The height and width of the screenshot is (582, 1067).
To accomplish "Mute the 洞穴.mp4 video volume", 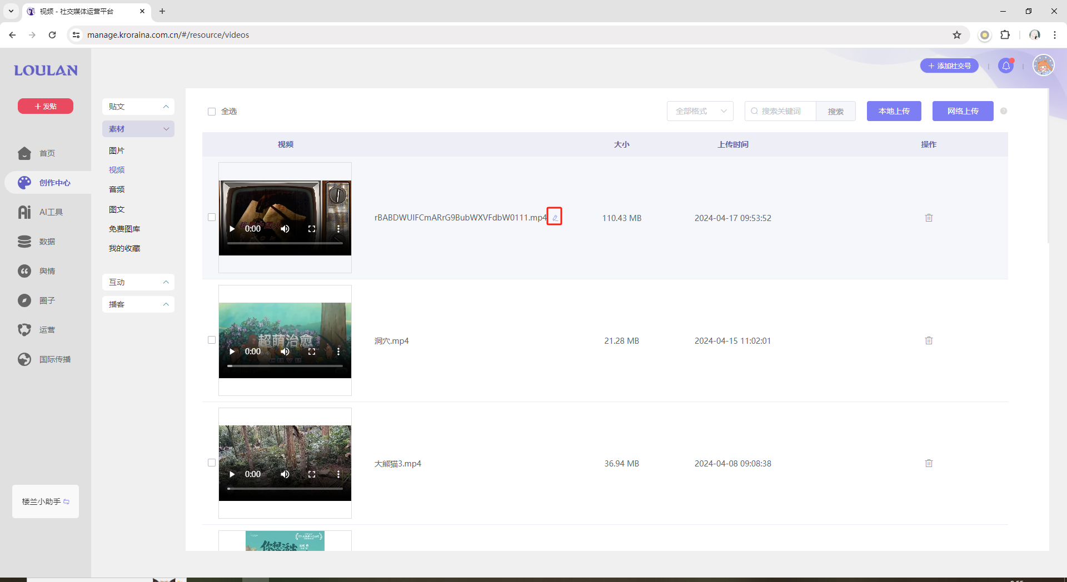I will (x=285, y=352).
